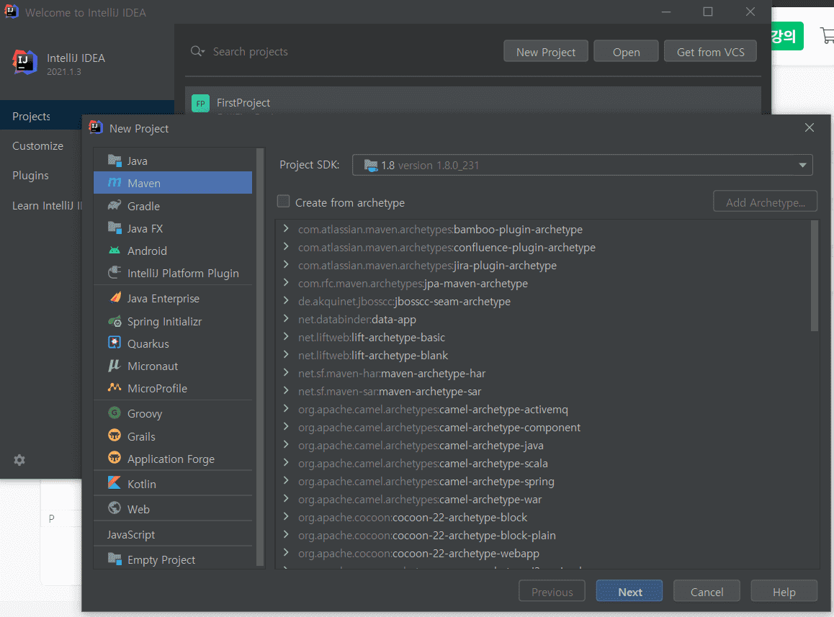The height and width of the screenshot is (617, 834).
Task: Expand bamboo-plugin-archetype node
Action: [x=286, y=229]
